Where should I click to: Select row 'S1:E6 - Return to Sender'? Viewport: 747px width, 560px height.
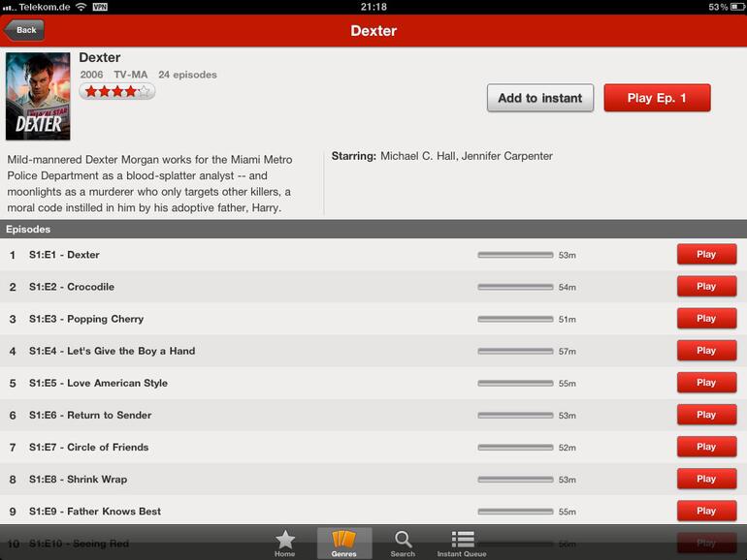(373, 415)
